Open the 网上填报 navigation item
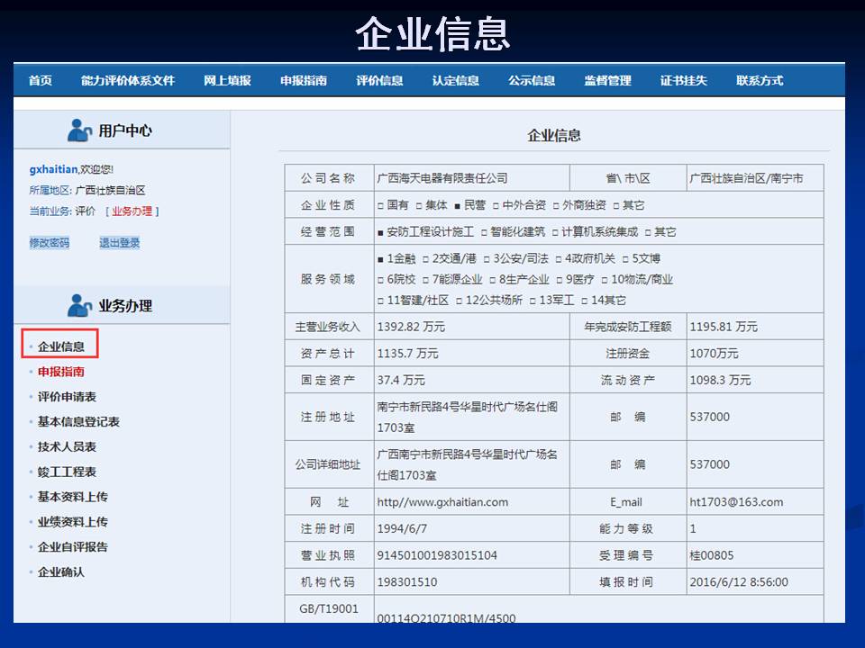Viewport: 865px width, 648px height. (x=227, y=80)
